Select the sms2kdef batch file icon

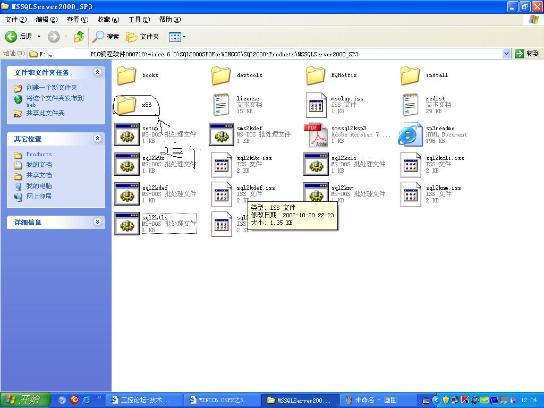222,134
